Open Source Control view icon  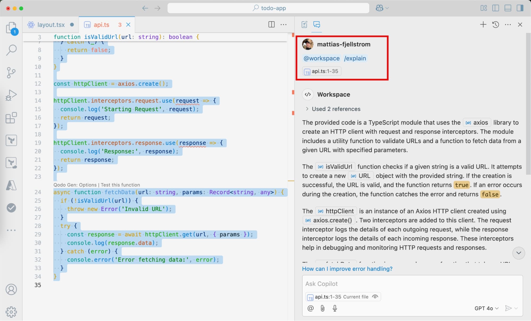(x=11, y=72)
